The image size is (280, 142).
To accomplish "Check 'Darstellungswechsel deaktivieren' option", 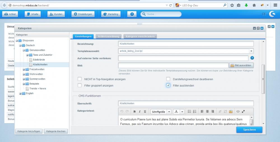I will click(x=168, y=79).
